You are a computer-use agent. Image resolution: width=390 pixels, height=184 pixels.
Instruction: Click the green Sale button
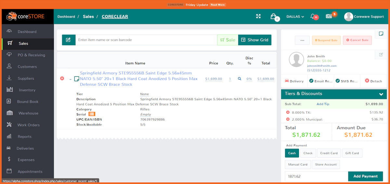(227, 40)
